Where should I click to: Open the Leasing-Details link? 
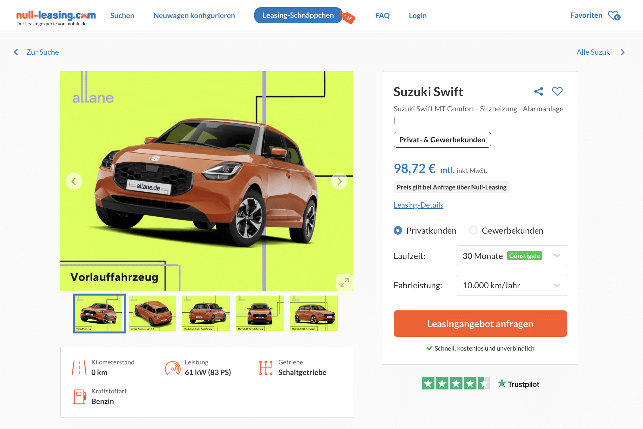click(418, 205)
